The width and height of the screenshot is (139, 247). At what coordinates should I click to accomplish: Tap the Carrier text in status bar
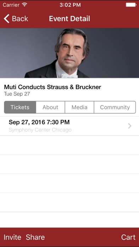coord(11,5)
